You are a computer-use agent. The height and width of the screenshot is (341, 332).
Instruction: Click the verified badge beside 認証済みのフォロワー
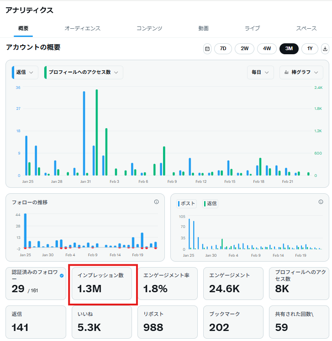tap(62, 275)
